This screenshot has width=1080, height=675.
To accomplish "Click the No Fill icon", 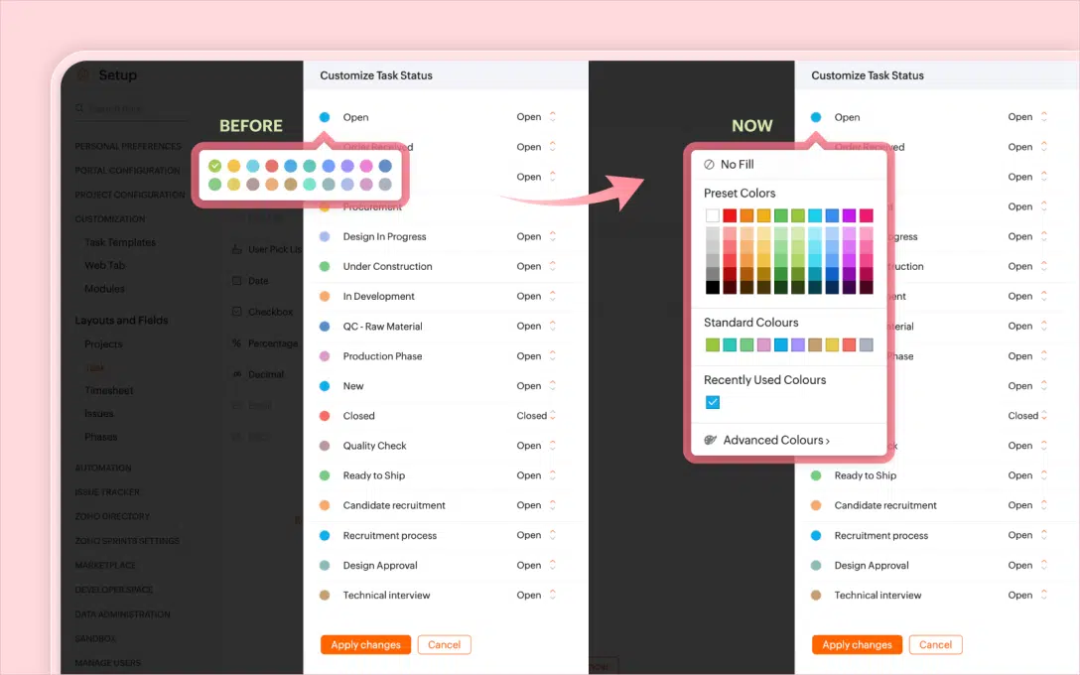I will click(x=709, y=165).
